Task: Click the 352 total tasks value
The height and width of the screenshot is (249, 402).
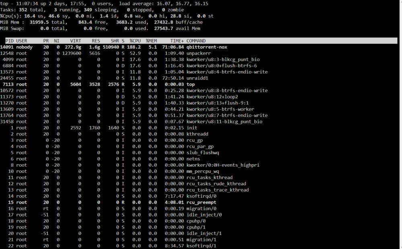Action: point(23,10)
